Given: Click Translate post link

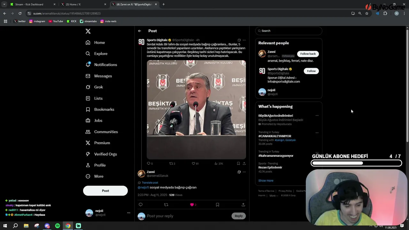Looking at the screenshot, I should click(x=150, y=183).
